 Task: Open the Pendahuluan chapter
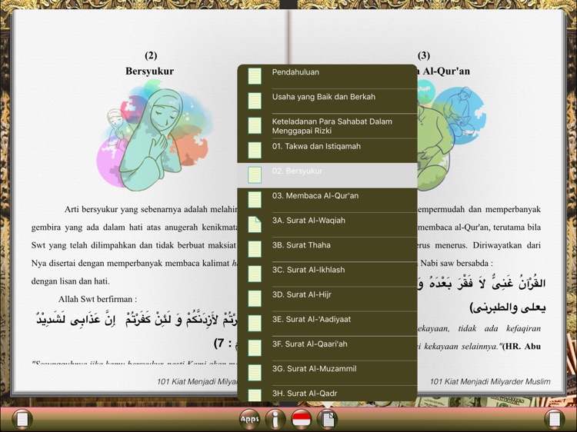pyautogui.click(x=327, y=76)
